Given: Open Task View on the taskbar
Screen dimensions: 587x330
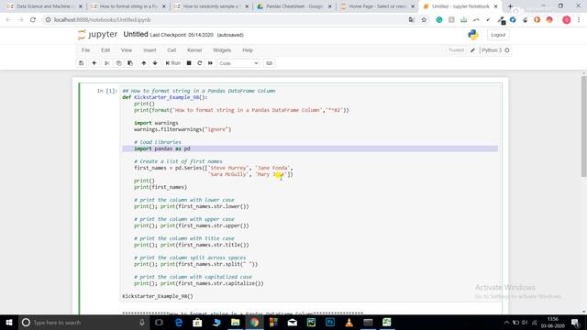Looking at the screenshot, I should [159, 322].
